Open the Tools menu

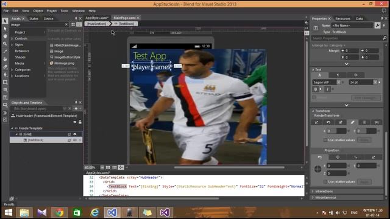tap(64, 11)
